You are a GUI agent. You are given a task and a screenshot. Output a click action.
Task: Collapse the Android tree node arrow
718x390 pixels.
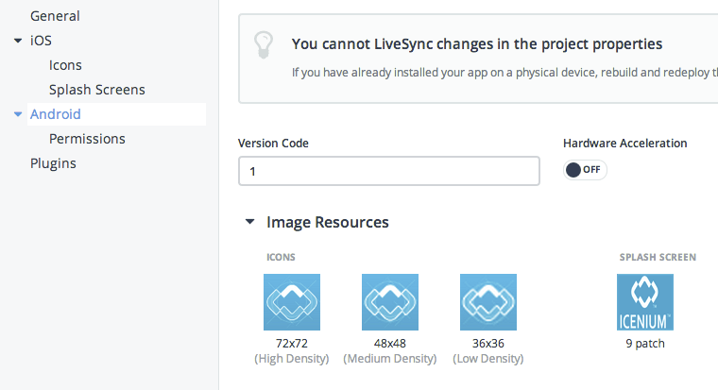(18, 114)
